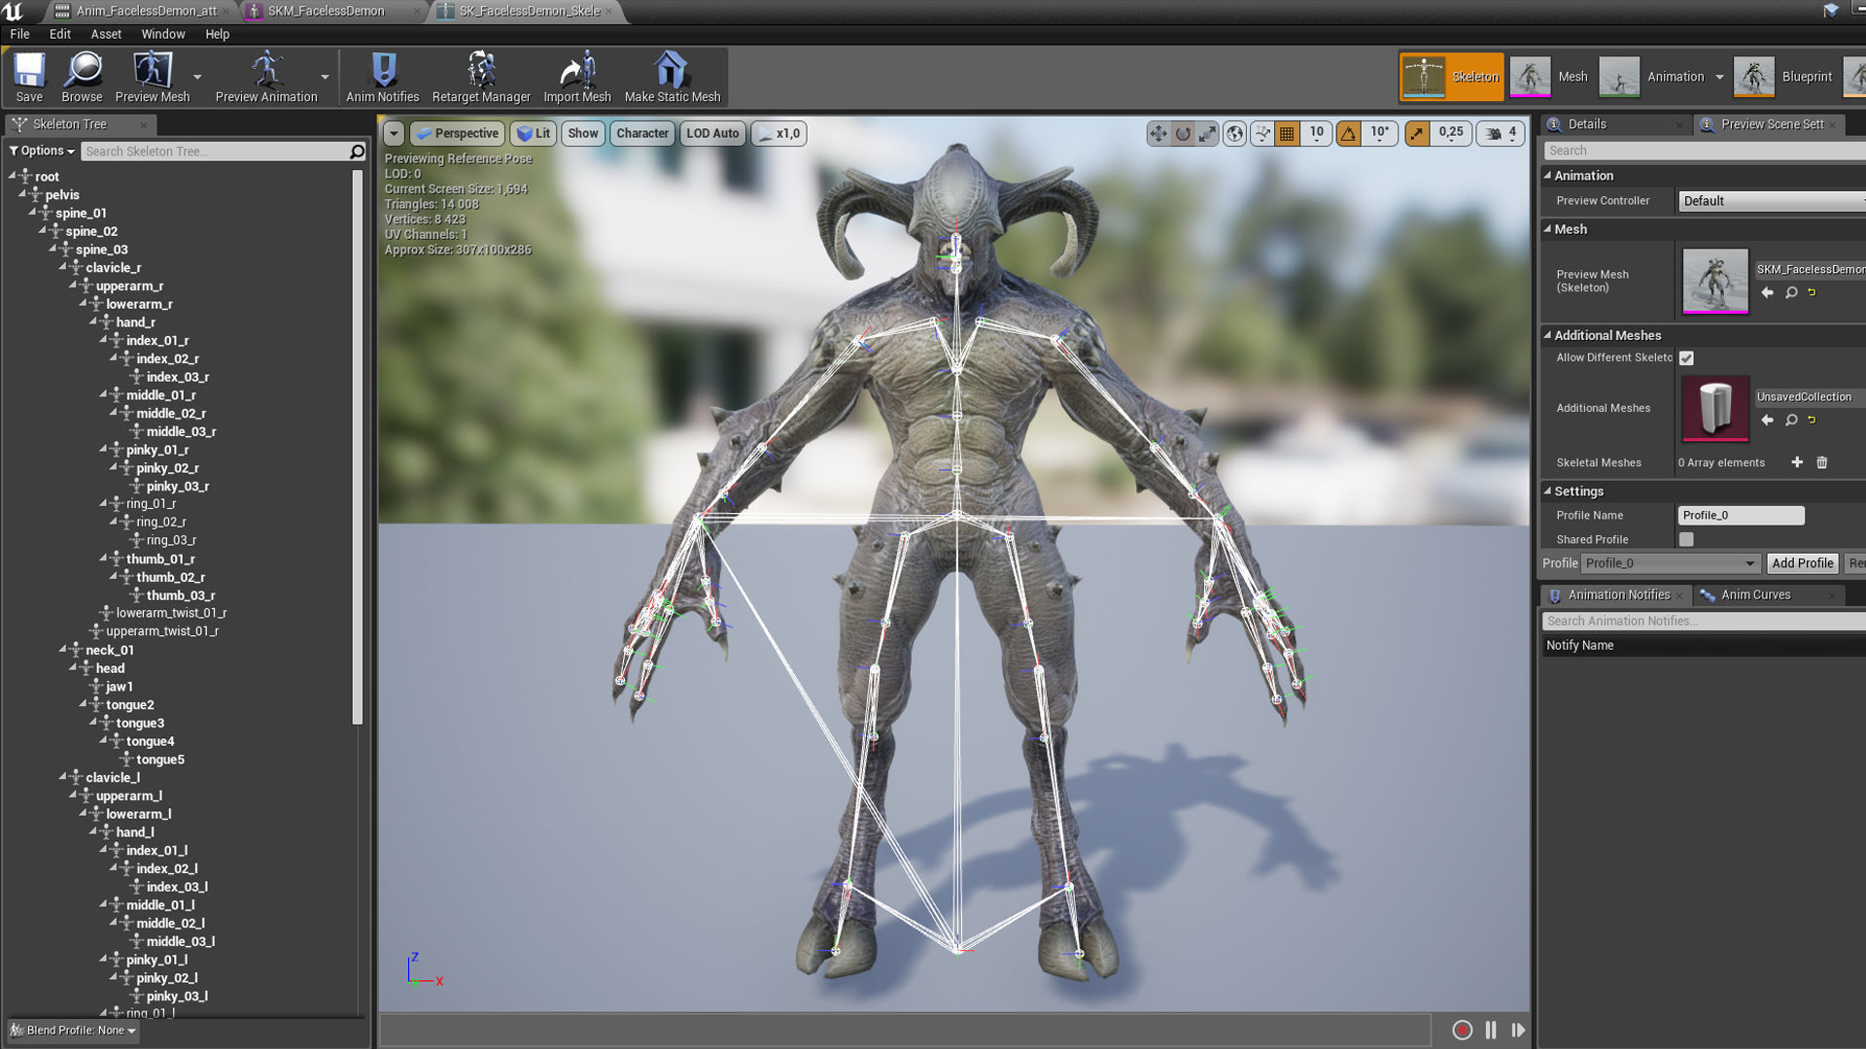Switch to Animation editing mode
Image resolution: width=1866 pixels, height=1049 pixels.
(1653, 77)
